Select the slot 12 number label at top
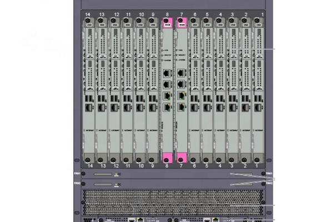The width and height of the screenshot is (311, 222). pyautogui.click(x=117, y=14)
